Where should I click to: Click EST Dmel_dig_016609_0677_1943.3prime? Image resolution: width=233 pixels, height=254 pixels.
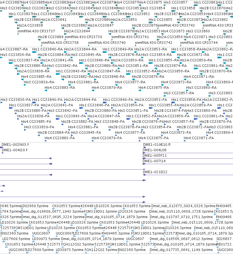[52, 212]
